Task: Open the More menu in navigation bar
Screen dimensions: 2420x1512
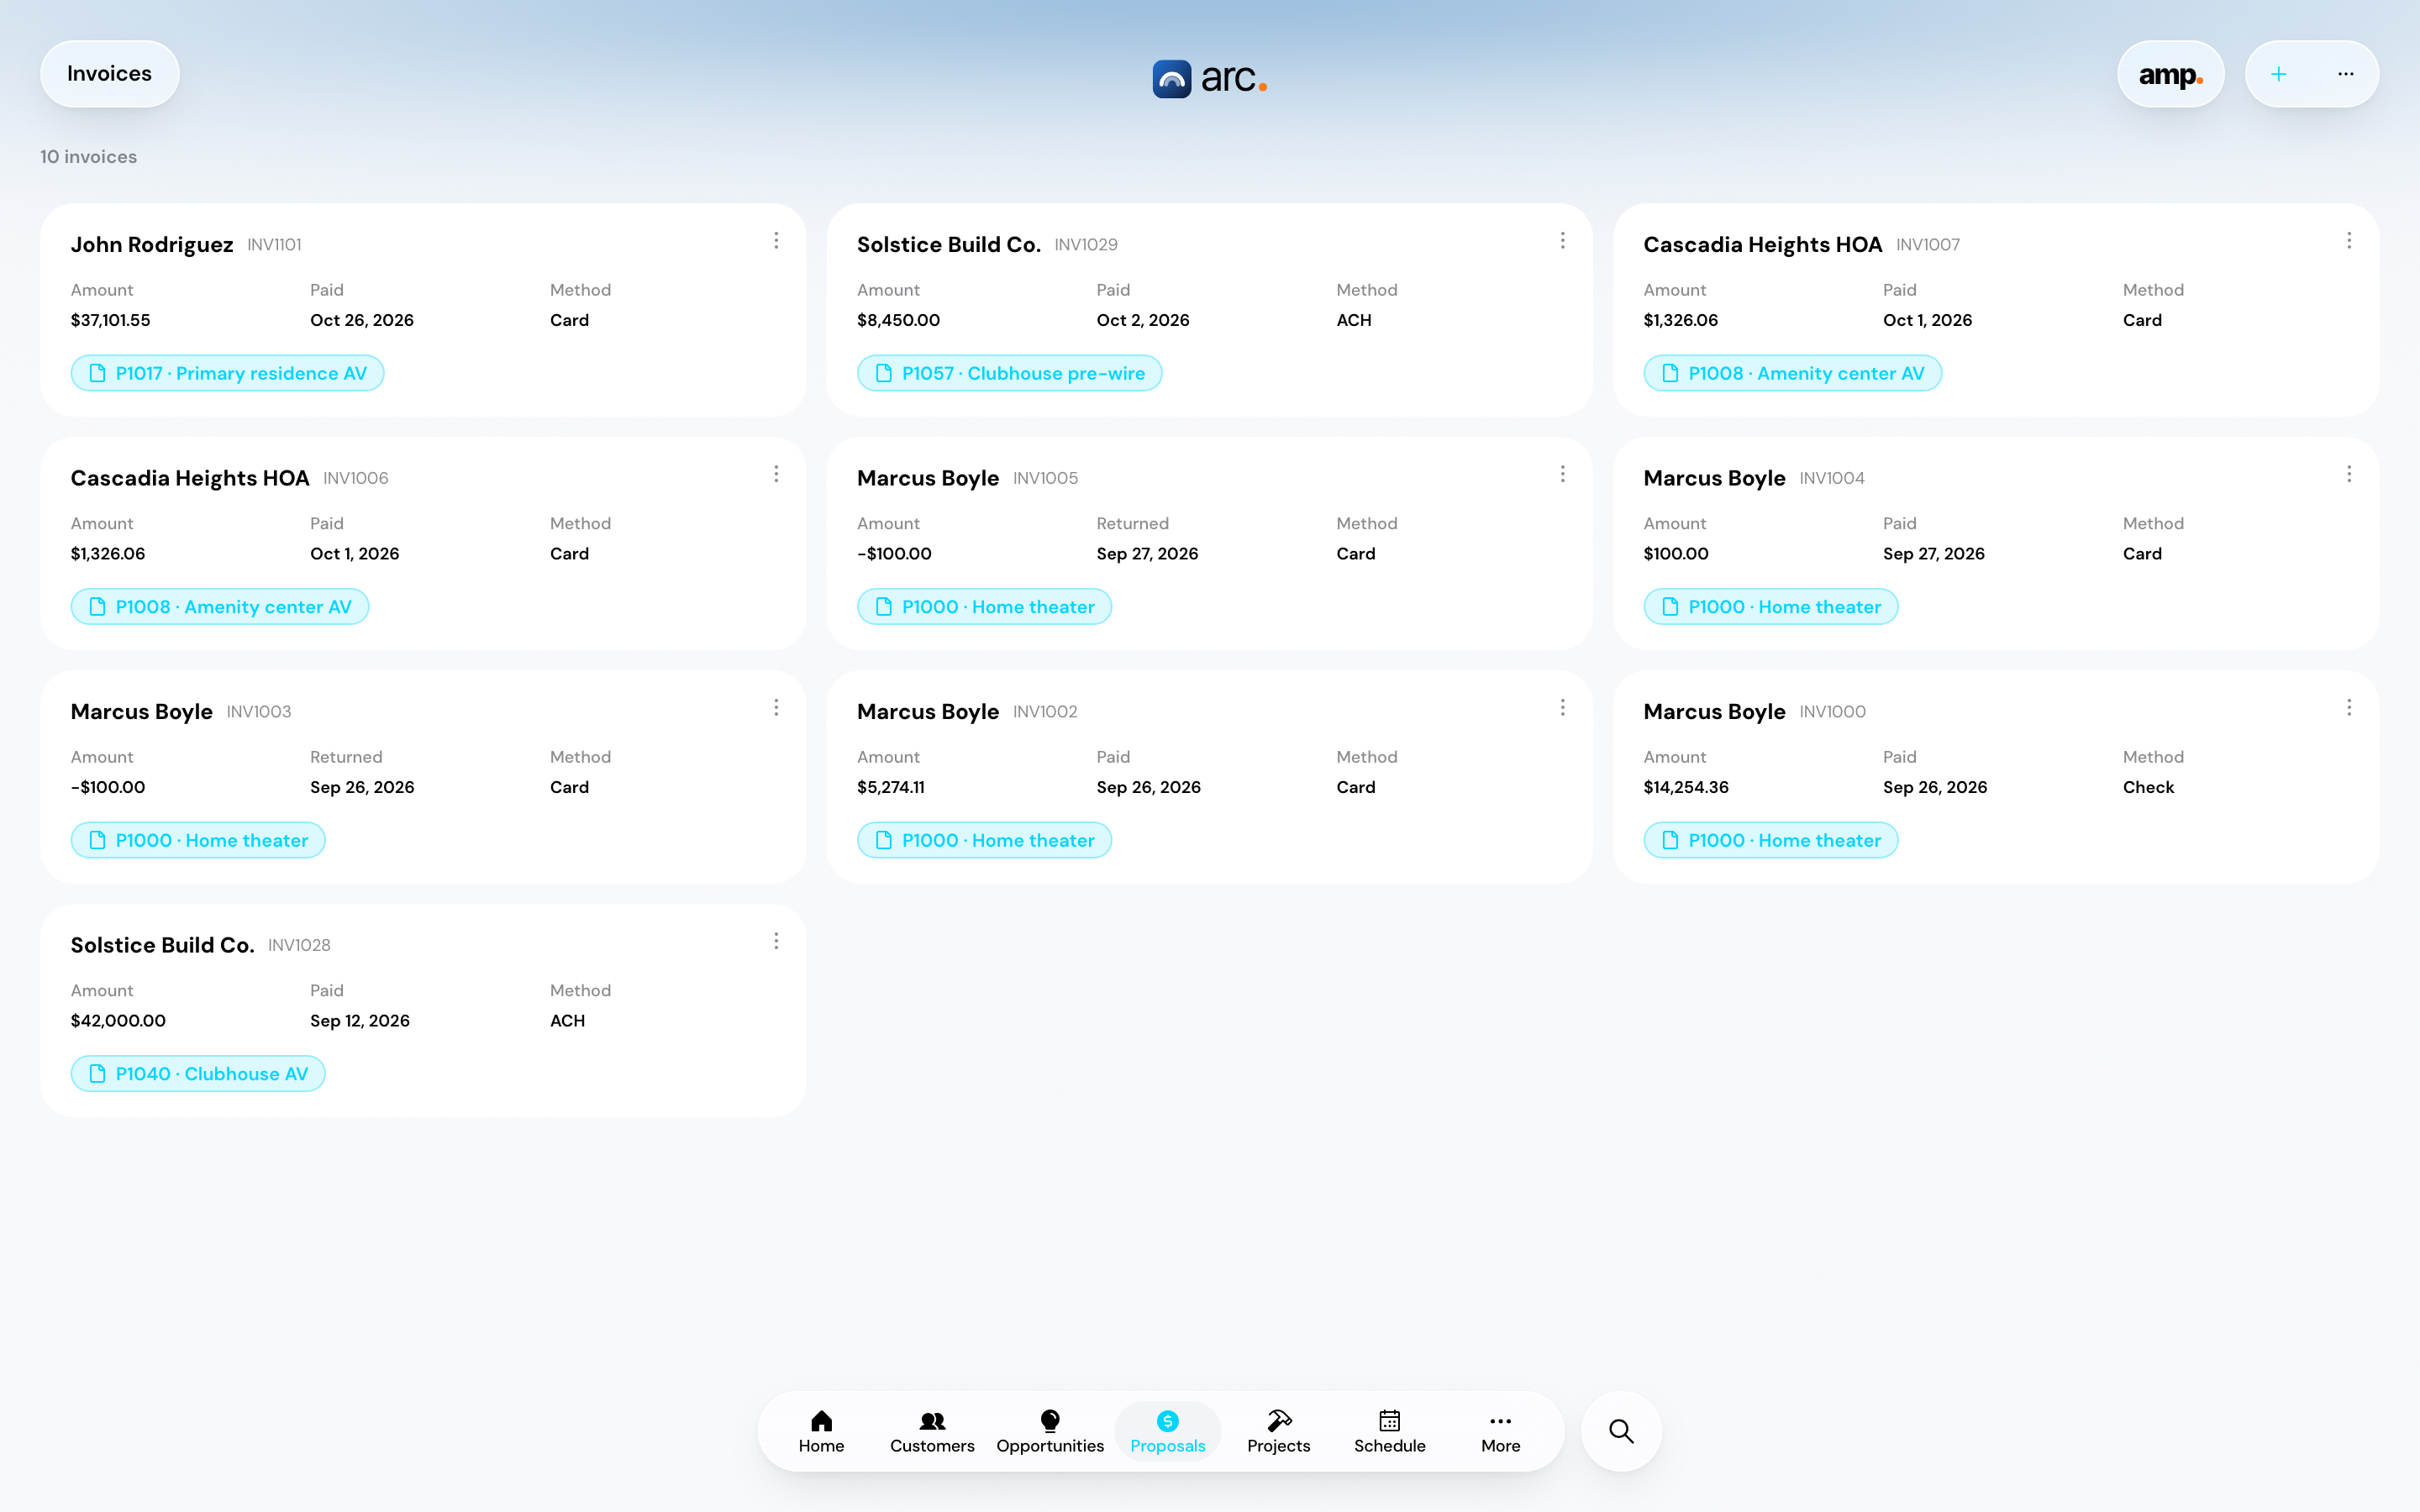Action: [x=1500, y=1431]
